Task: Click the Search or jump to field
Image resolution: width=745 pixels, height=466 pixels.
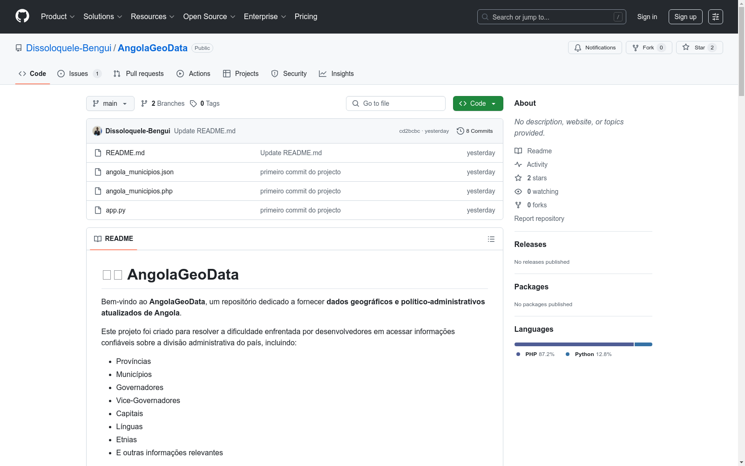Action: tap(552, 17)
